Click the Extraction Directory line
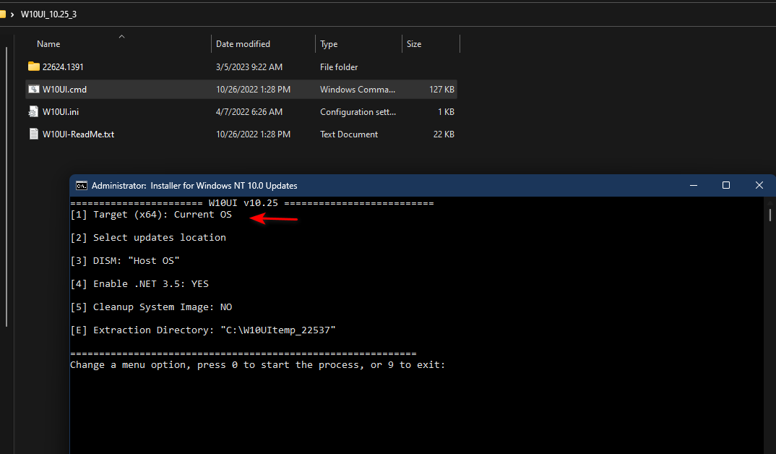 pos(203,330)
